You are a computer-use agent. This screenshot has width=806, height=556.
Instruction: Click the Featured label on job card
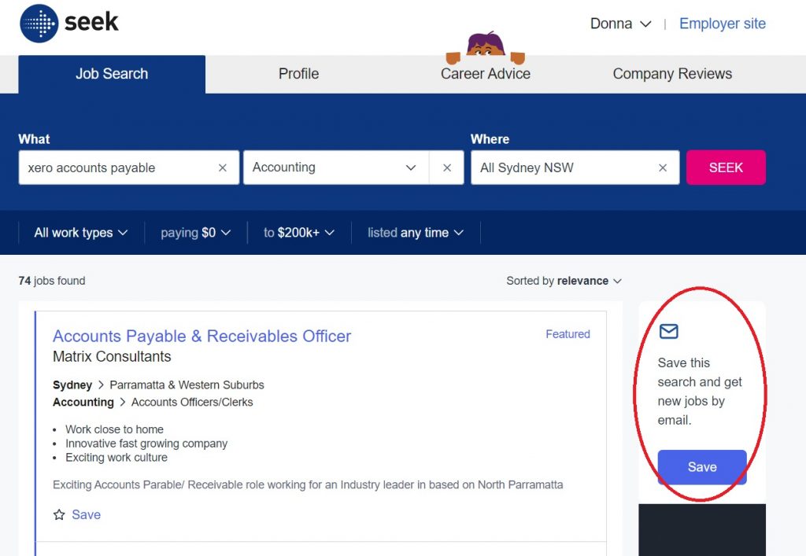[x=568, y=334]
